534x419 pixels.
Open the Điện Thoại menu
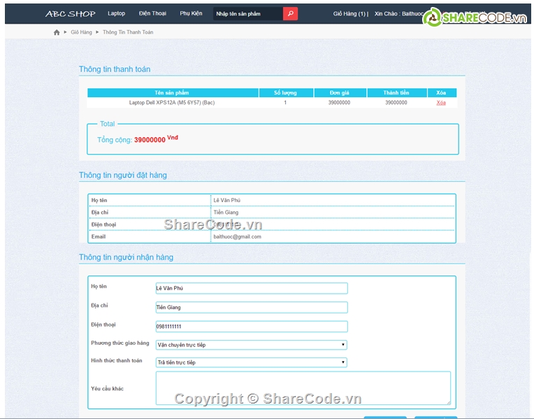tap(152, 13)
